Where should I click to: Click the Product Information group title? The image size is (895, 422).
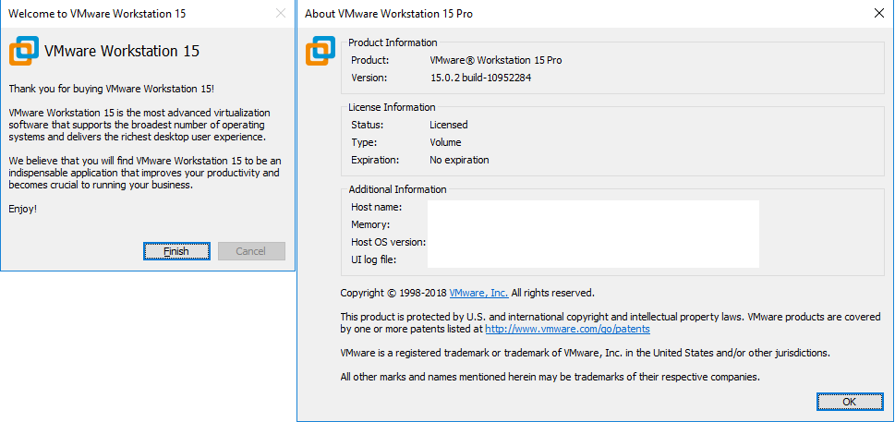pos(393,42)
